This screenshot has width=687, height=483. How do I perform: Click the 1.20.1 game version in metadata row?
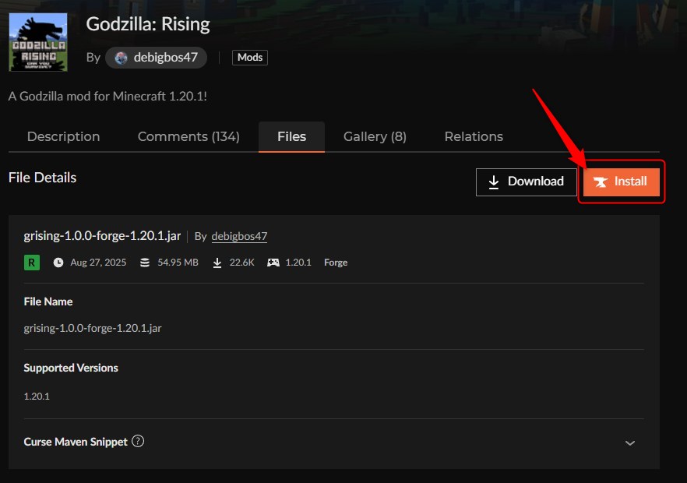point(298,263)
